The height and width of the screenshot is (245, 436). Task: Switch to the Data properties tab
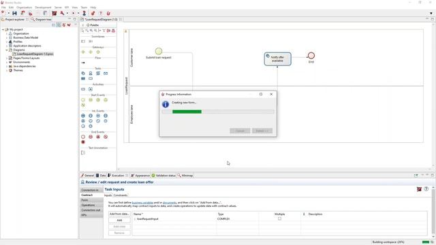101,176
